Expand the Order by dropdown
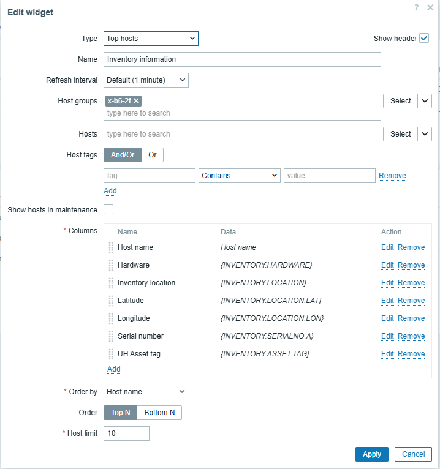Image resolution: width=440 pixels, height=469 pixels. (146, 392)
